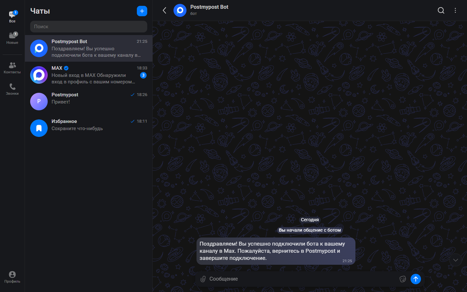Open the Избранное saved messages chat
This screenshot has height=292, width=467.
[x=89, y=128]
